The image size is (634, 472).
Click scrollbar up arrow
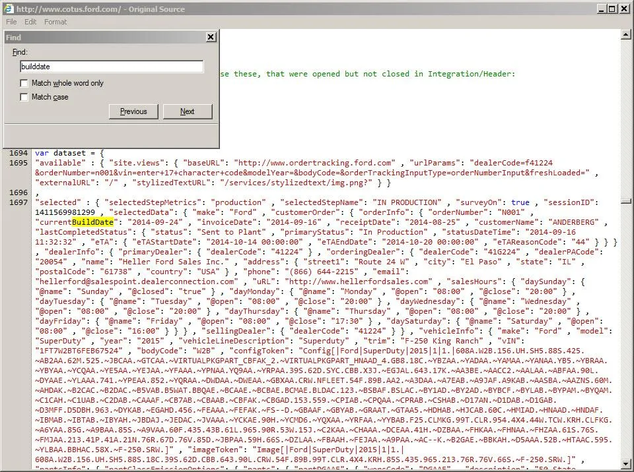click(x=626, y=35)
